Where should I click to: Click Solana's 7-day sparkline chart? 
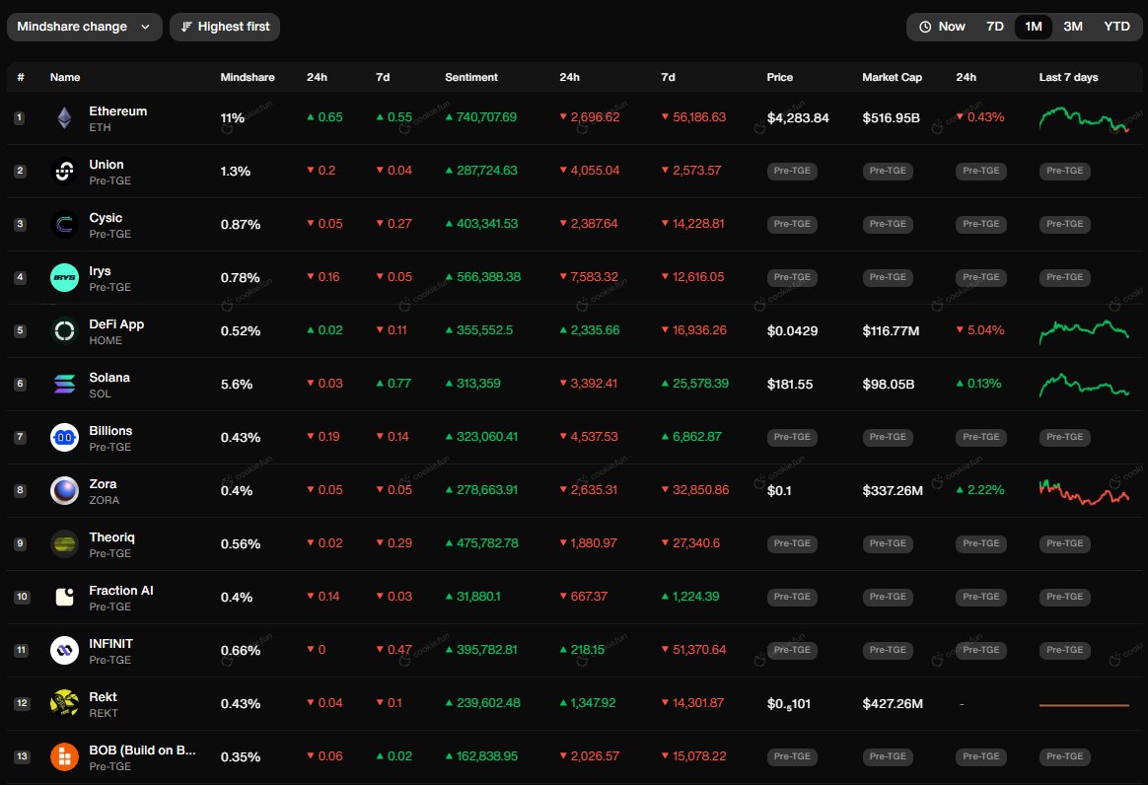pyautogui.click(x=1083, y=384)
